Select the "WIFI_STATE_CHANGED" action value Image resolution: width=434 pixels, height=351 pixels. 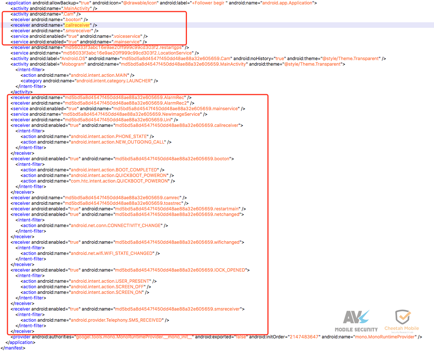[112, 253]
